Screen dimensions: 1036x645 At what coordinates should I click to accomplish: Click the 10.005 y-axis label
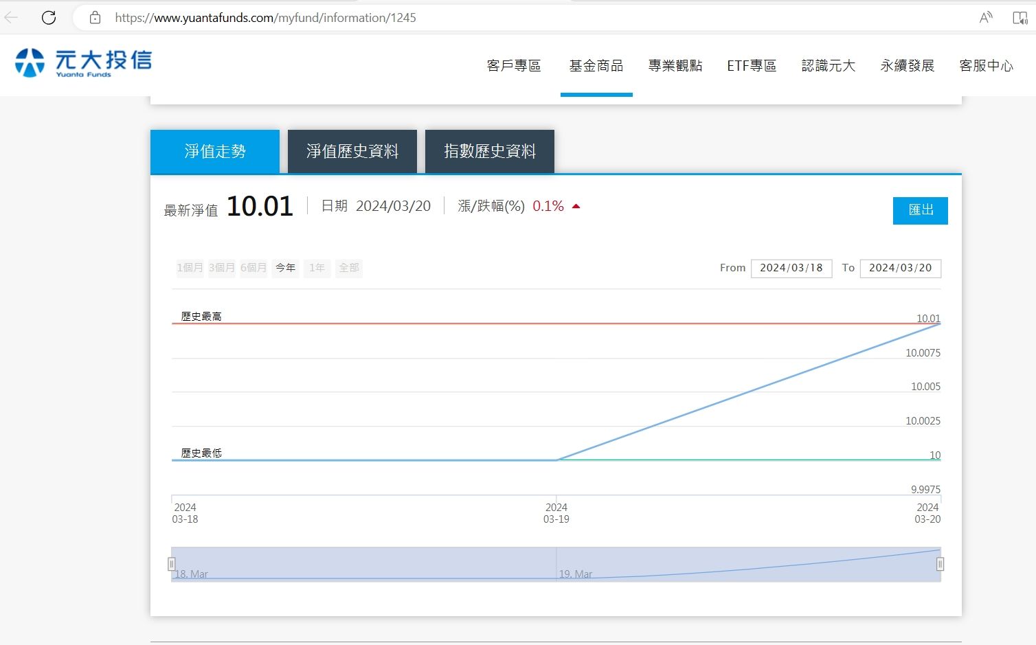(x=925, y=387)
